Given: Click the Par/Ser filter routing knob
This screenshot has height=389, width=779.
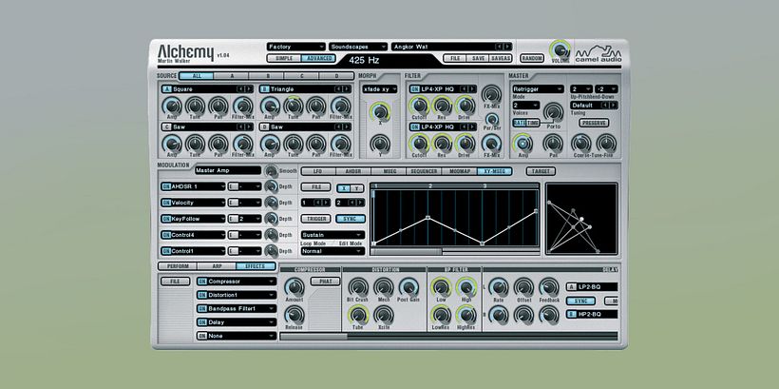Looking at the screenshot, I should [491, 119].
